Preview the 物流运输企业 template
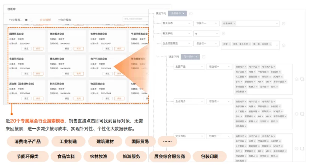The width and height of the screenshot is (312, 168). point(107,98)
